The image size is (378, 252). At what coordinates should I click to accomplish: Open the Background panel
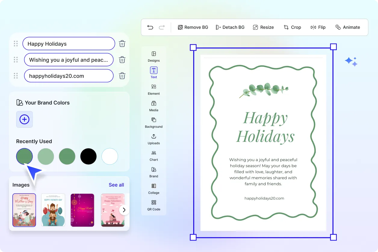(153, 123)
